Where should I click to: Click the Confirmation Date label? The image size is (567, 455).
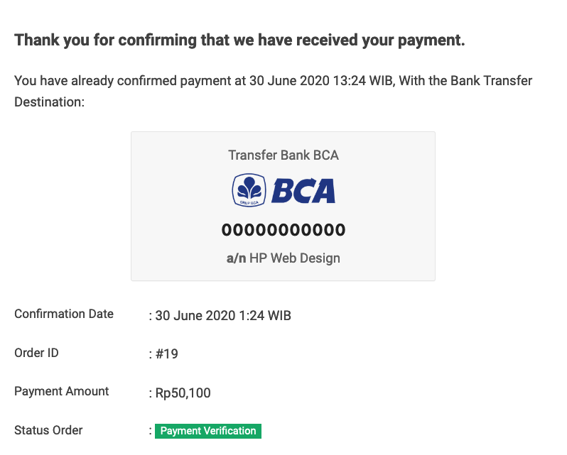(64, 314)
